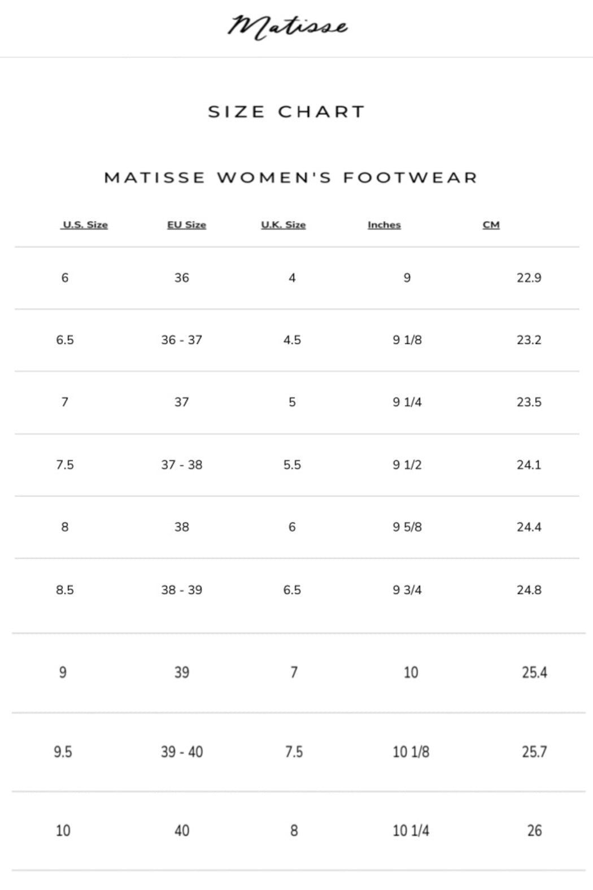Click the 22.9 CM value
593x890 pixels.
tap(529, 278)
